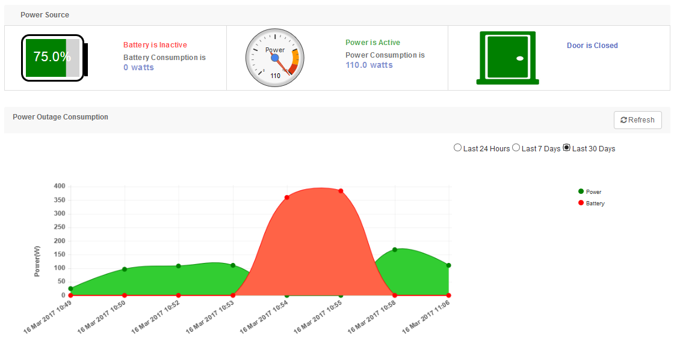Image resolution: width=674 pixels, height=344 pixels.
Task: Select the Last 7 Days radio button
Action: click(x=516, y=148)
